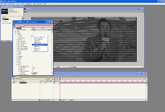Viewport: 165px width, 112px height.
Task: Open the Animation menu
Action: coord(29,4)
